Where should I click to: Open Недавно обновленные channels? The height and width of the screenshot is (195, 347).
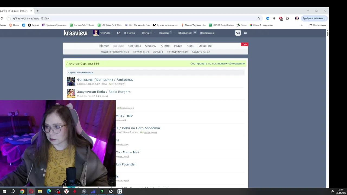[x=115, y=52]
